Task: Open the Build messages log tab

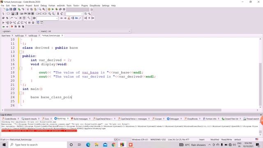Action: tap(81, 119)
